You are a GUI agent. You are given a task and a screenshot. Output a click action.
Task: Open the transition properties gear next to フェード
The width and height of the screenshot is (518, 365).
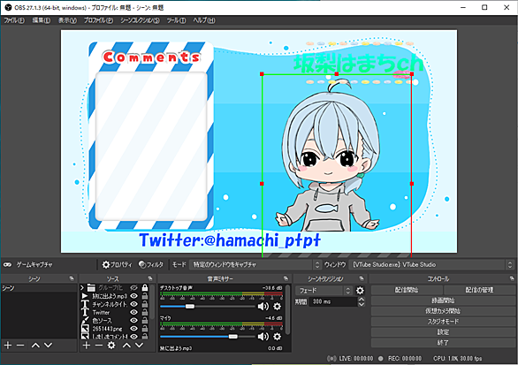[x=360, y=291]
